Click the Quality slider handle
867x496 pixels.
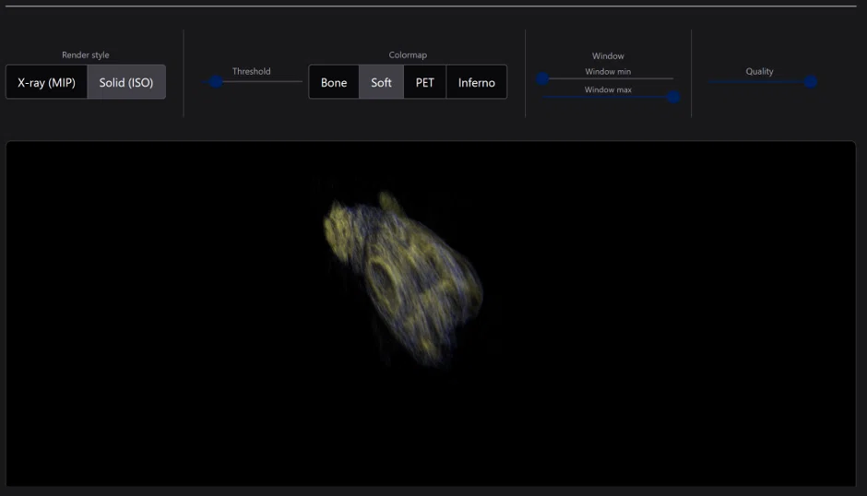coord(811,82)
